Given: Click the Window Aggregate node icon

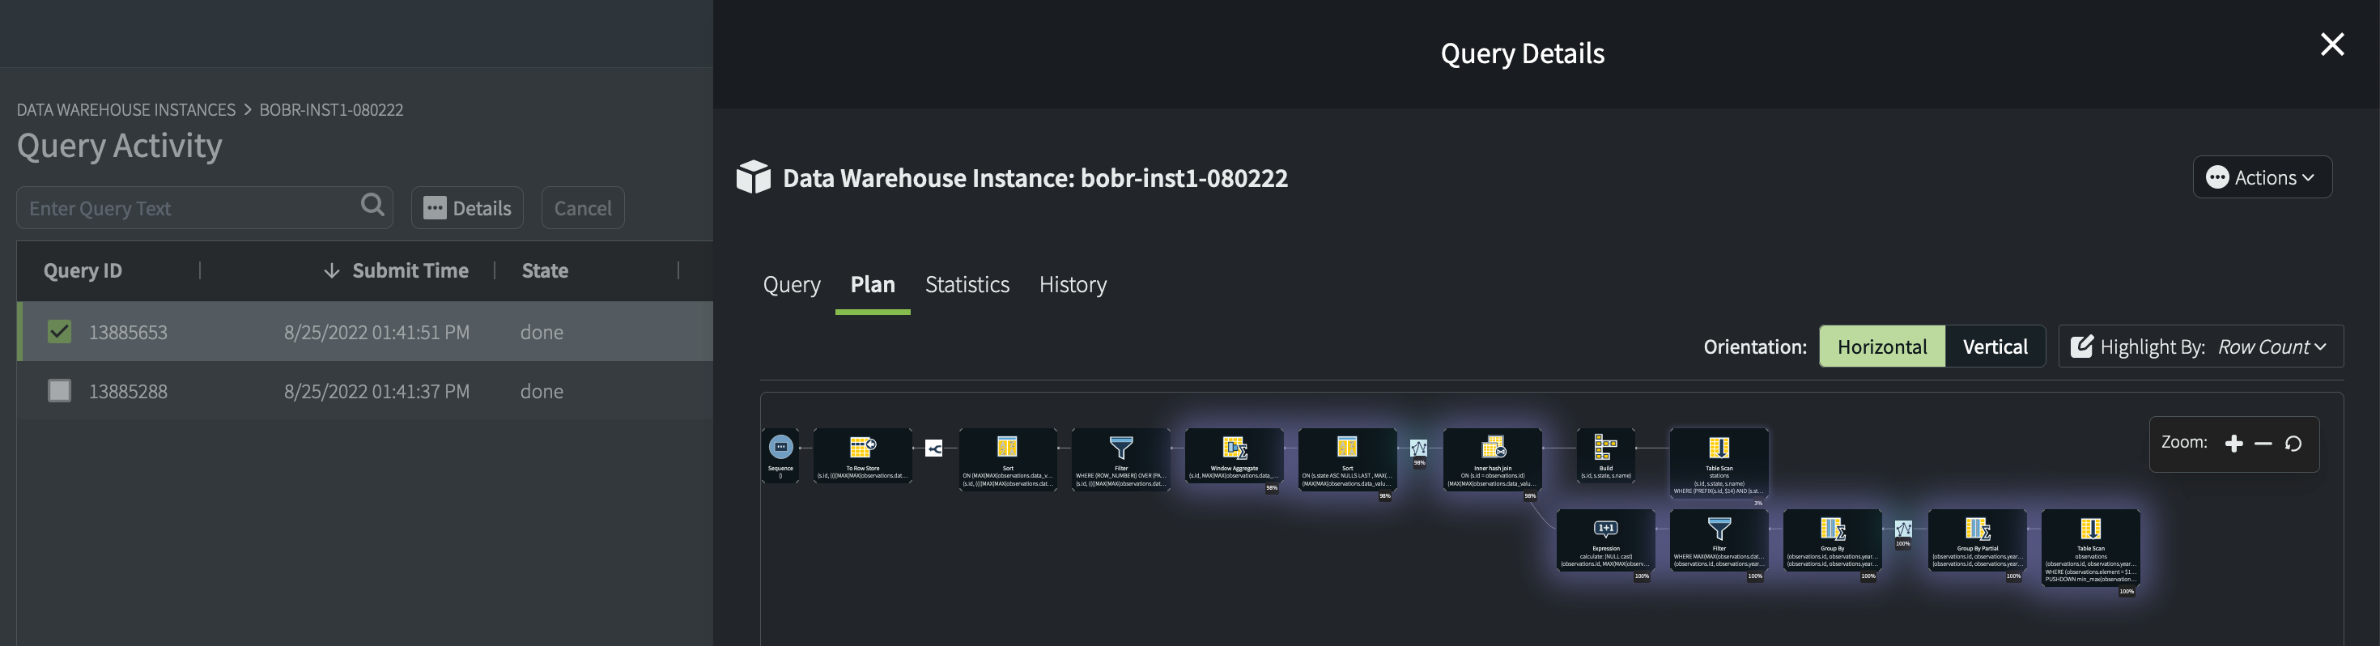Looking at the screenshot, I should tap(1235, 448).
